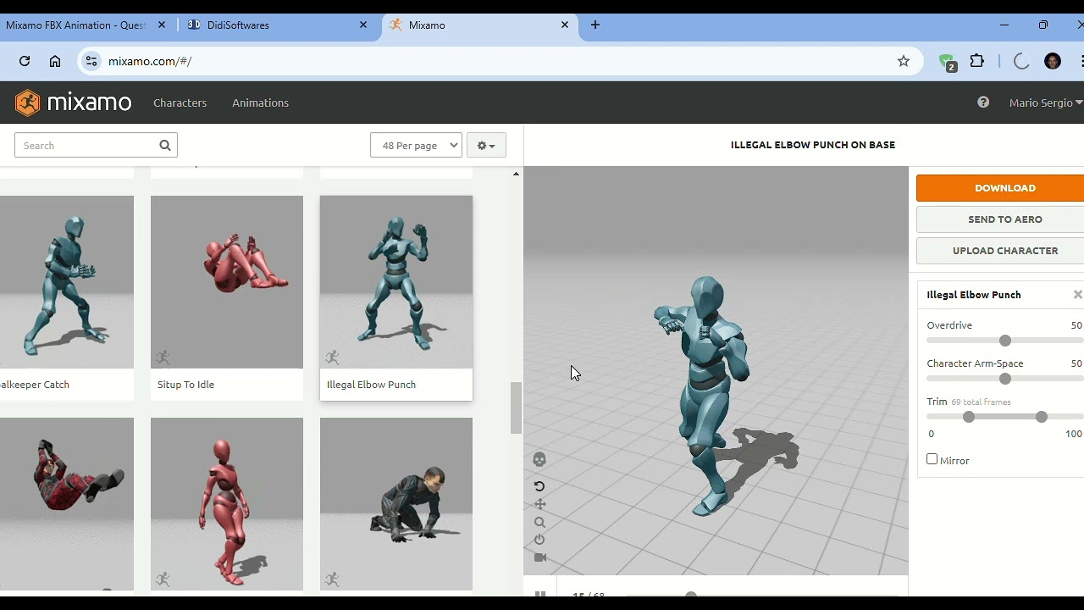The image size is (1084, 610).
Task: Open browser extensions puzzle icon
Action: [977, 61]
